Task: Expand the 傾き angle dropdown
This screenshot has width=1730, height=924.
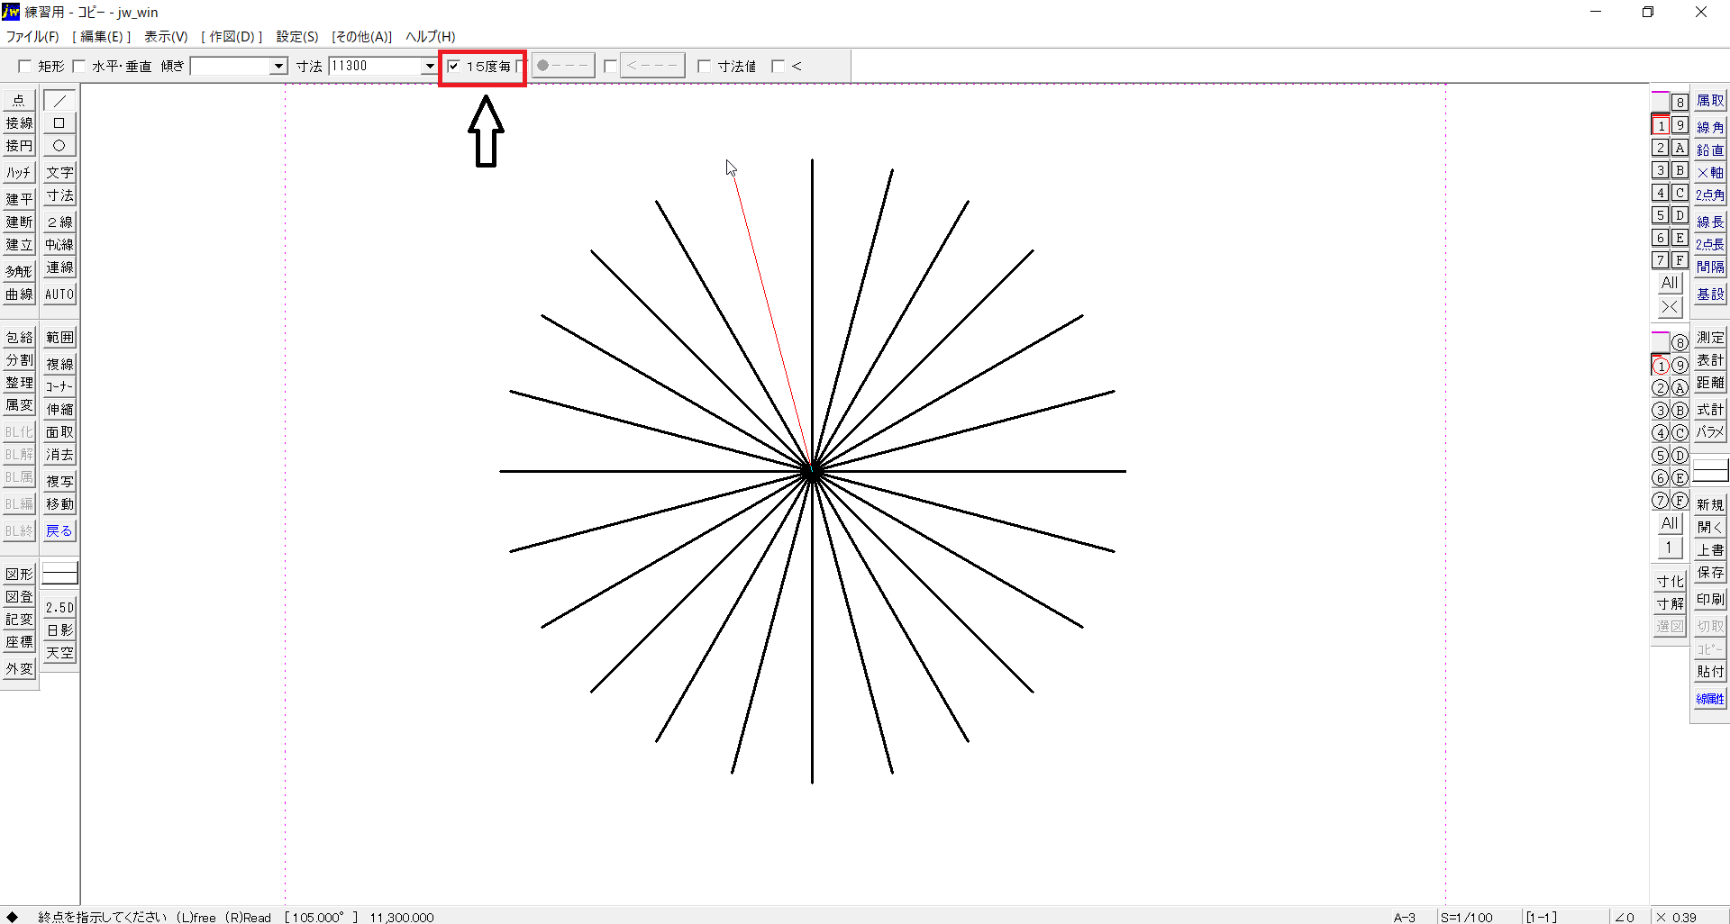Action: (x=278, y=67)
